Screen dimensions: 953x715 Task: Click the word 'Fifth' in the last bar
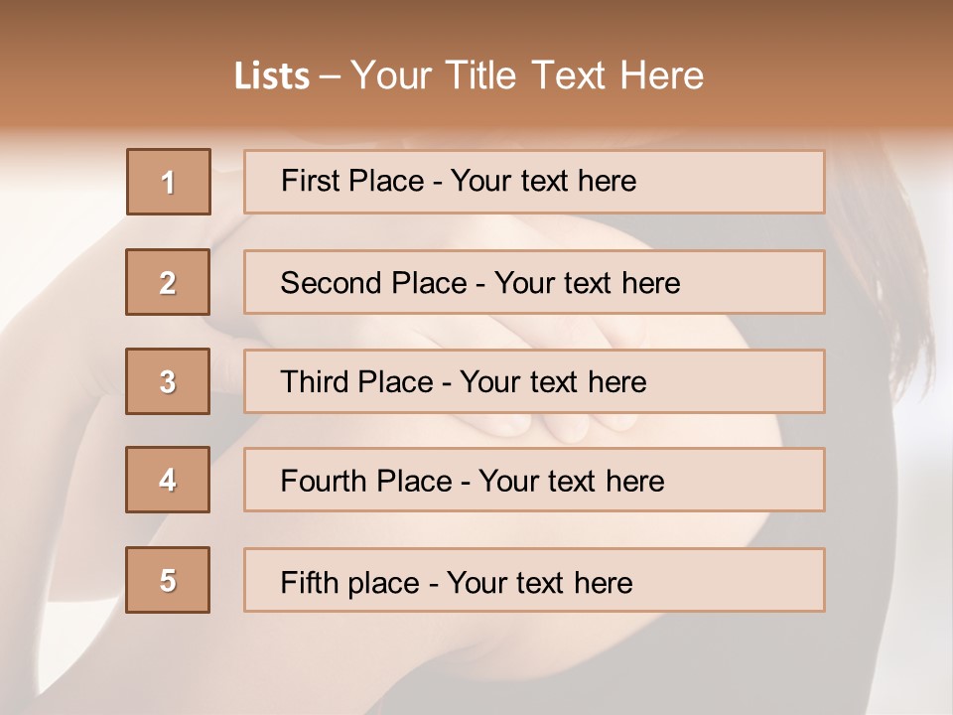click(x=309, y=582)
